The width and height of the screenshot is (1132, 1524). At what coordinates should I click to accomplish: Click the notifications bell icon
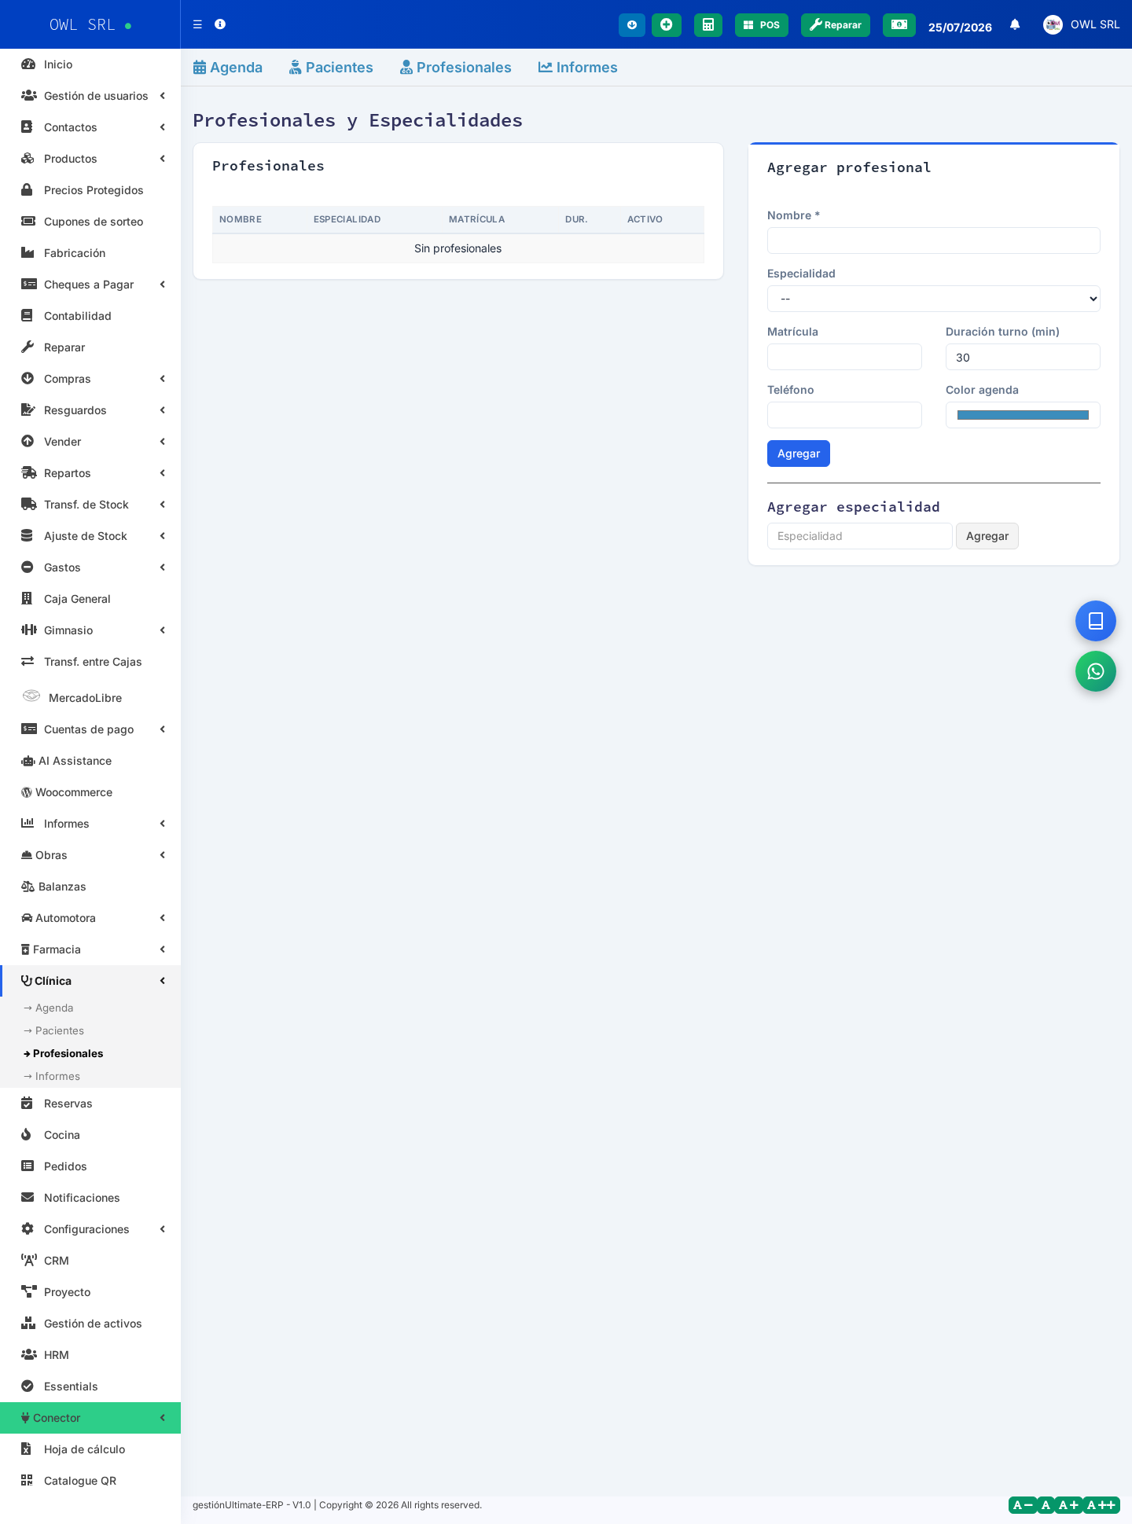coord(1015,24)
